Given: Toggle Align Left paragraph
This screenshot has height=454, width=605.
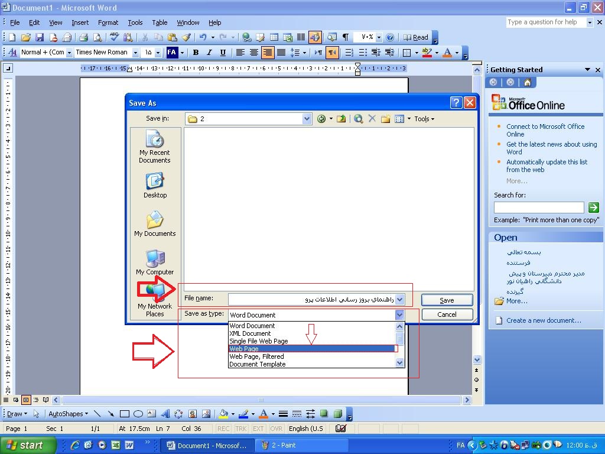Looking at the screenshot, I should click(x=240, y=53).
